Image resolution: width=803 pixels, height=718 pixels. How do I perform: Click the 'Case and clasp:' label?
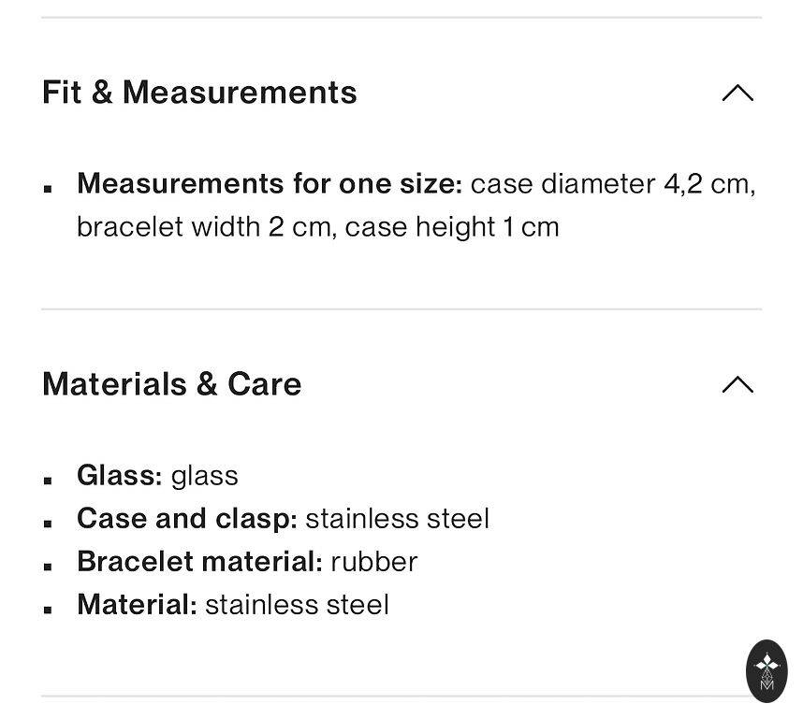pyautogui.click(x=187, y=519)
